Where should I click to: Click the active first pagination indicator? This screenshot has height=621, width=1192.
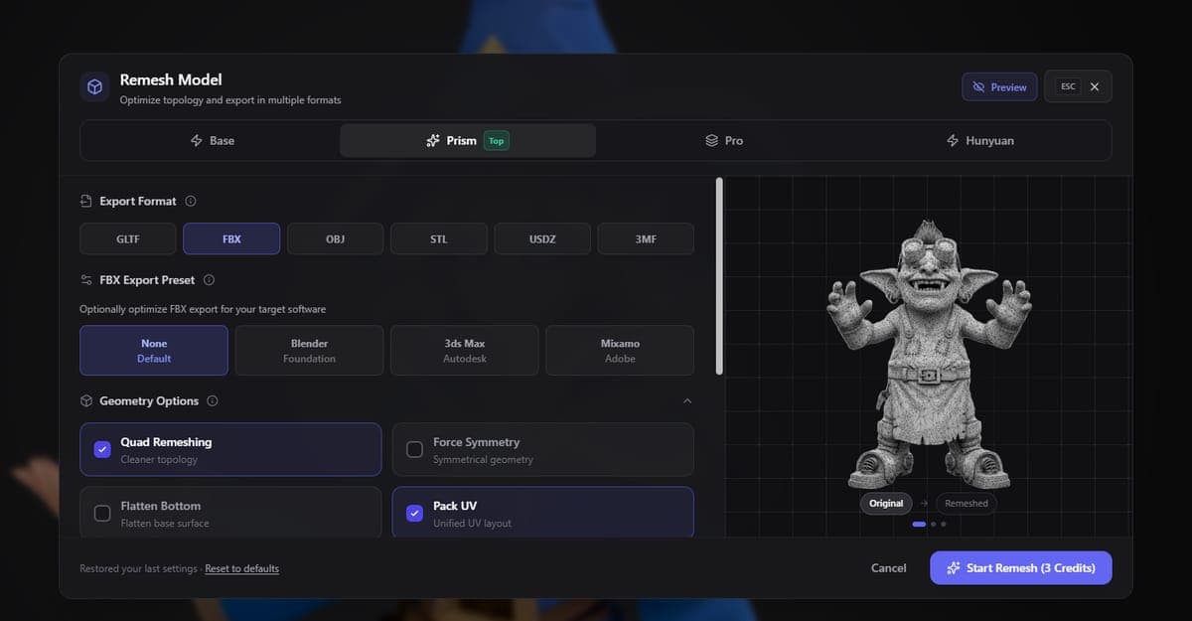[919, 524]
